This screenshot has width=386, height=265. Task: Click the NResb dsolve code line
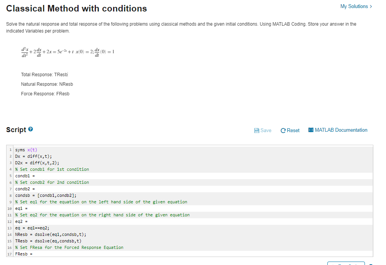click(x=193, y=234)
